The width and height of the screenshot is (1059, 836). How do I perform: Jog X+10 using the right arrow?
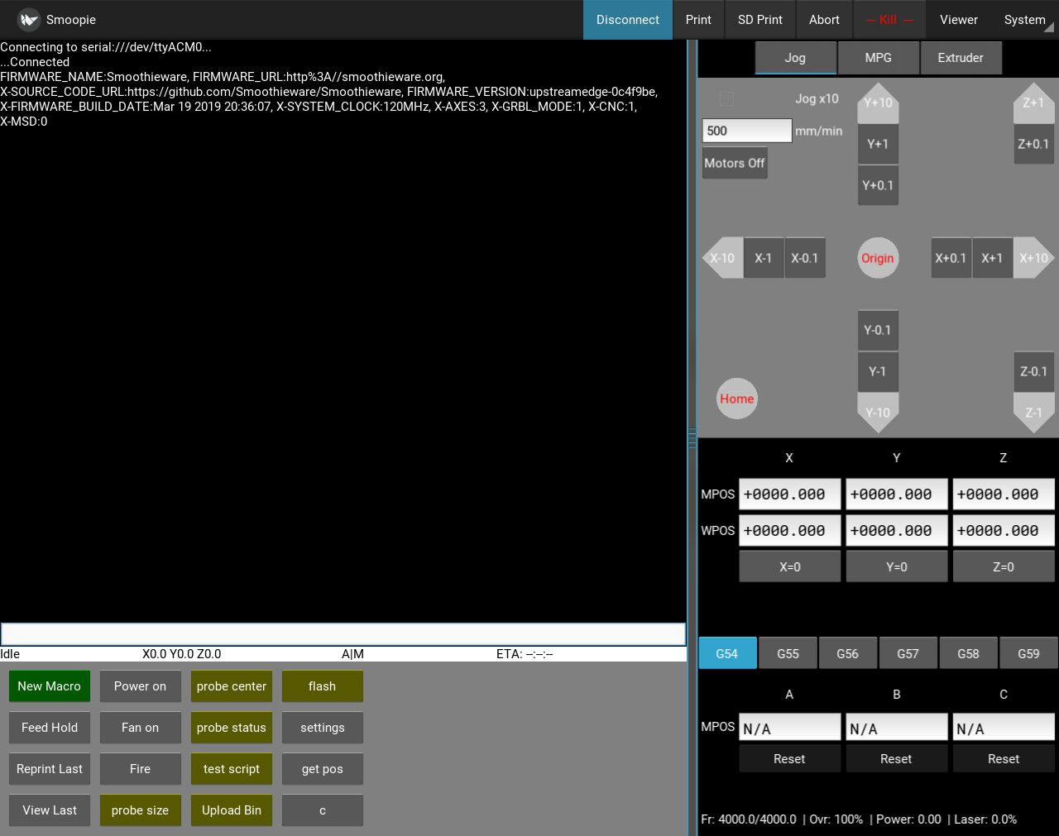pos(1033,258)
